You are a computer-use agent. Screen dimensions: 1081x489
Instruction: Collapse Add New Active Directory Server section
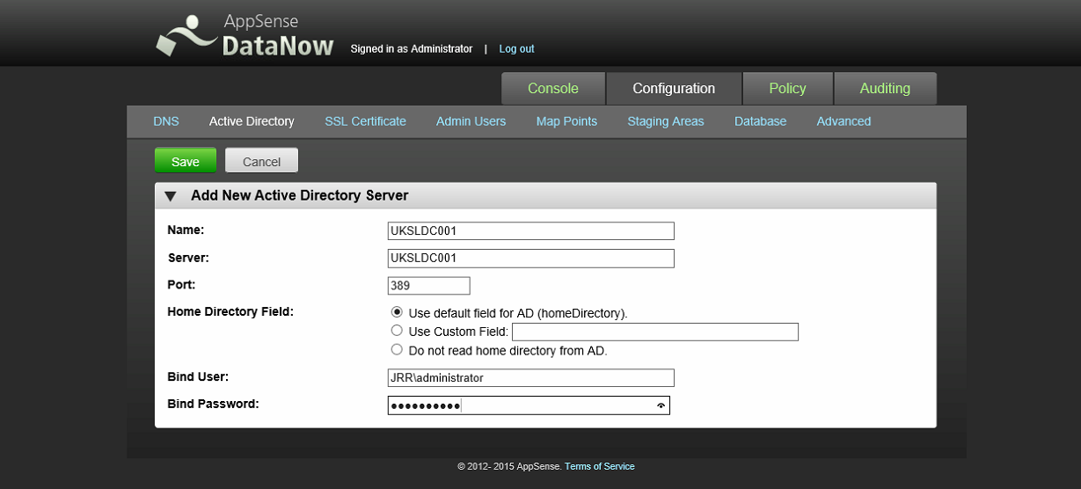171,196
